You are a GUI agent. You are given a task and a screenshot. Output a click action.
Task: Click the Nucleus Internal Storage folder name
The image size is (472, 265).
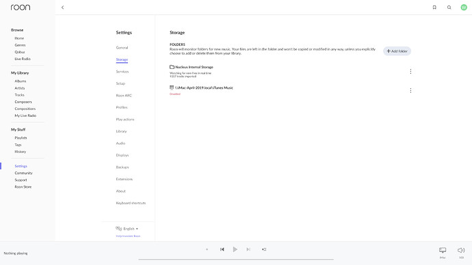click(x=194, y=67)
